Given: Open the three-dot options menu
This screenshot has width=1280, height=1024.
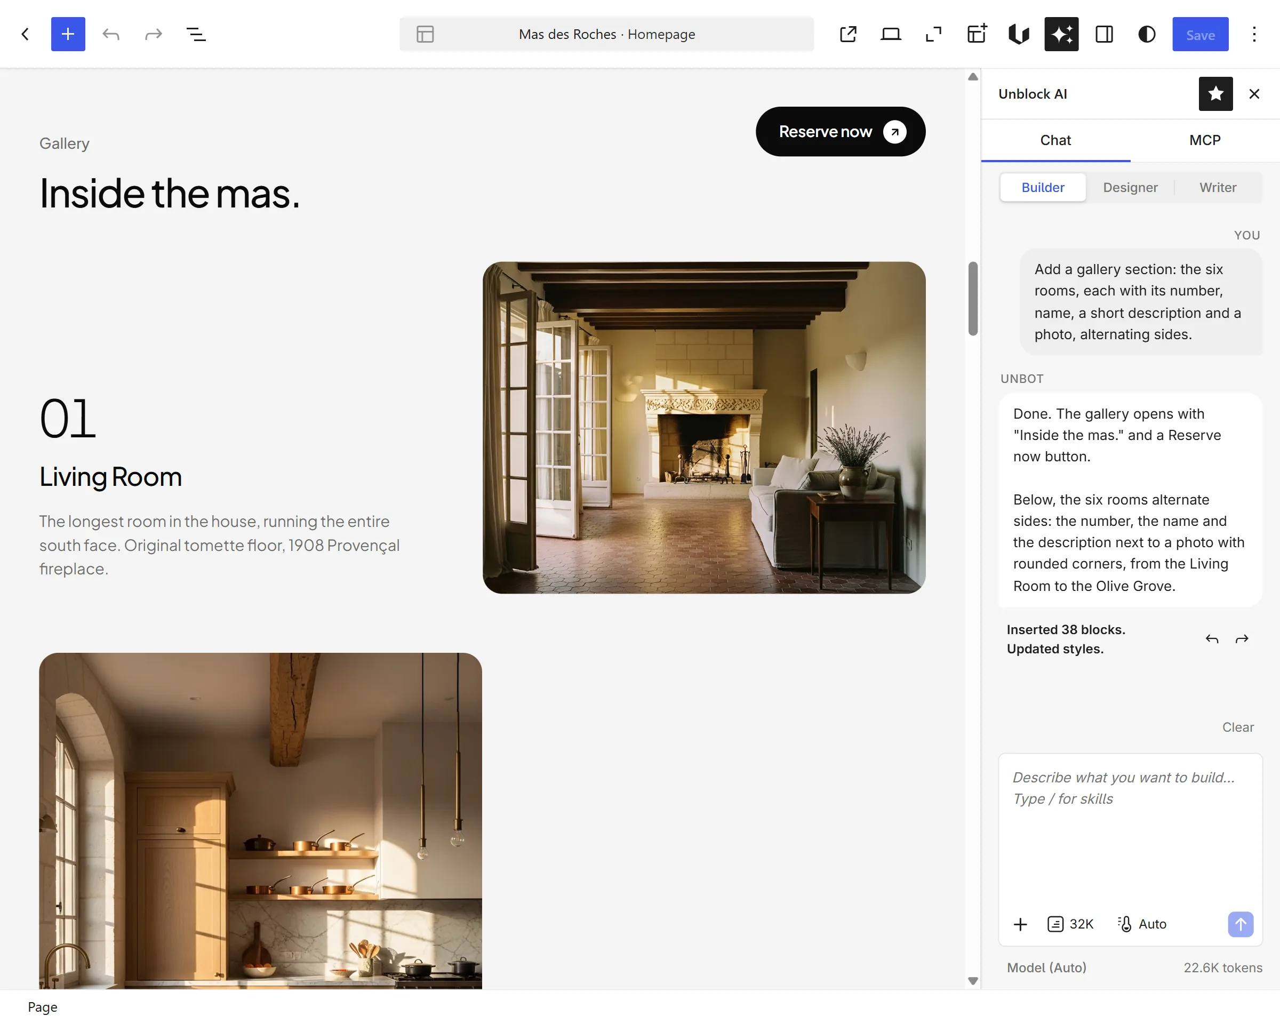Looking at the screenshot, I should (1254, 35).
